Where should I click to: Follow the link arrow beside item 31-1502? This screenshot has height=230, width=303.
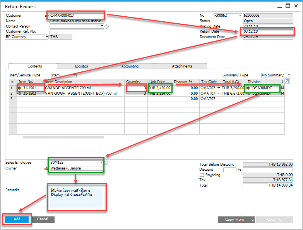pyautogui.click(x=19, y=93)
